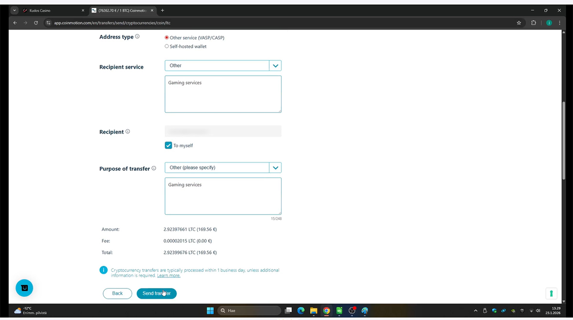Image resolution: width=573 pixels, height=320 pixels.
Task: Expand the Recipient service dropdown
Action: pyautogui.click(x=275, y=66)
